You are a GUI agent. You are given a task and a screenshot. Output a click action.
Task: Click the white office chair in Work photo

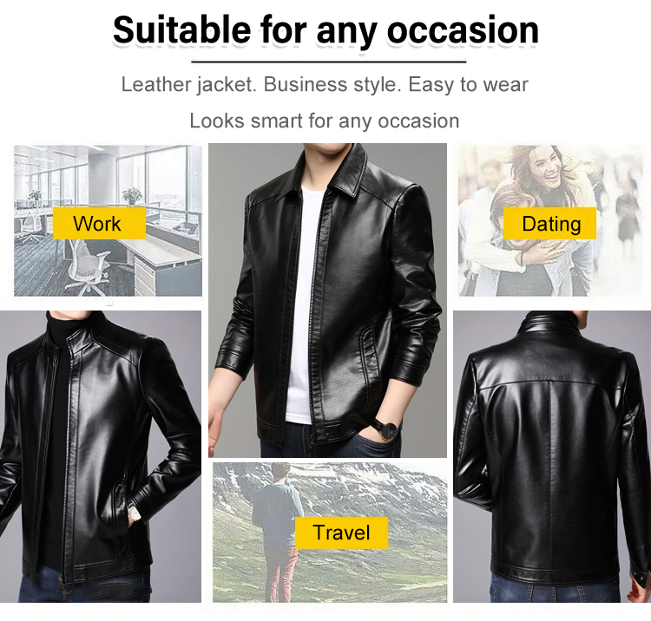coord(88,266)
